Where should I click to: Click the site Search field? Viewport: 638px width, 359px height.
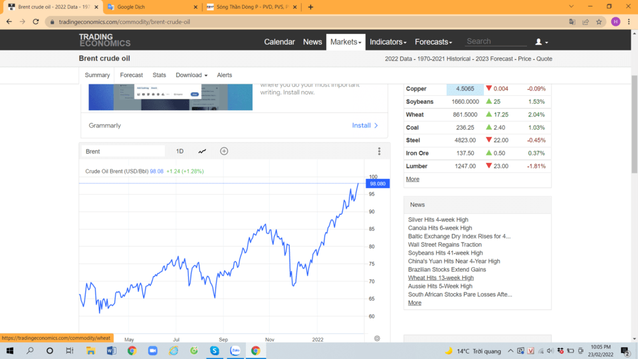pyautogui.click(x=496, y=41)
